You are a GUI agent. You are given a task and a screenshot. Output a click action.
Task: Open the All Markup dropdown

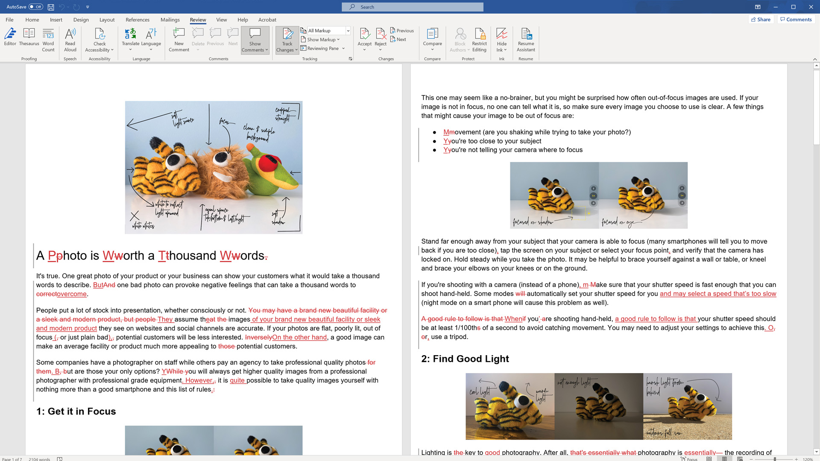(x=347, y=30)
